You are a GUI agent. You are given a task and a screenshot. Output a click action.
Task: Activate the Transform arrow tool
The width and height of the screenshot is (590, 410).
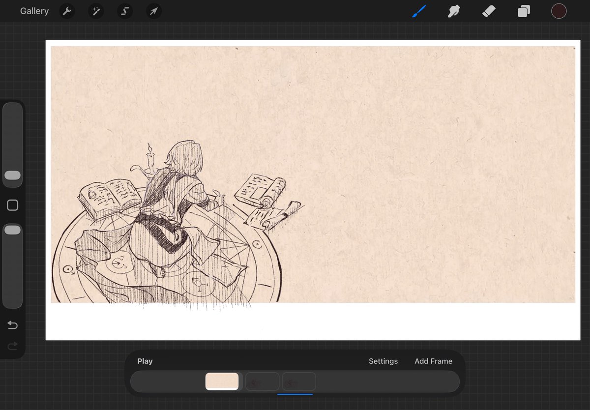pos(154,11)
